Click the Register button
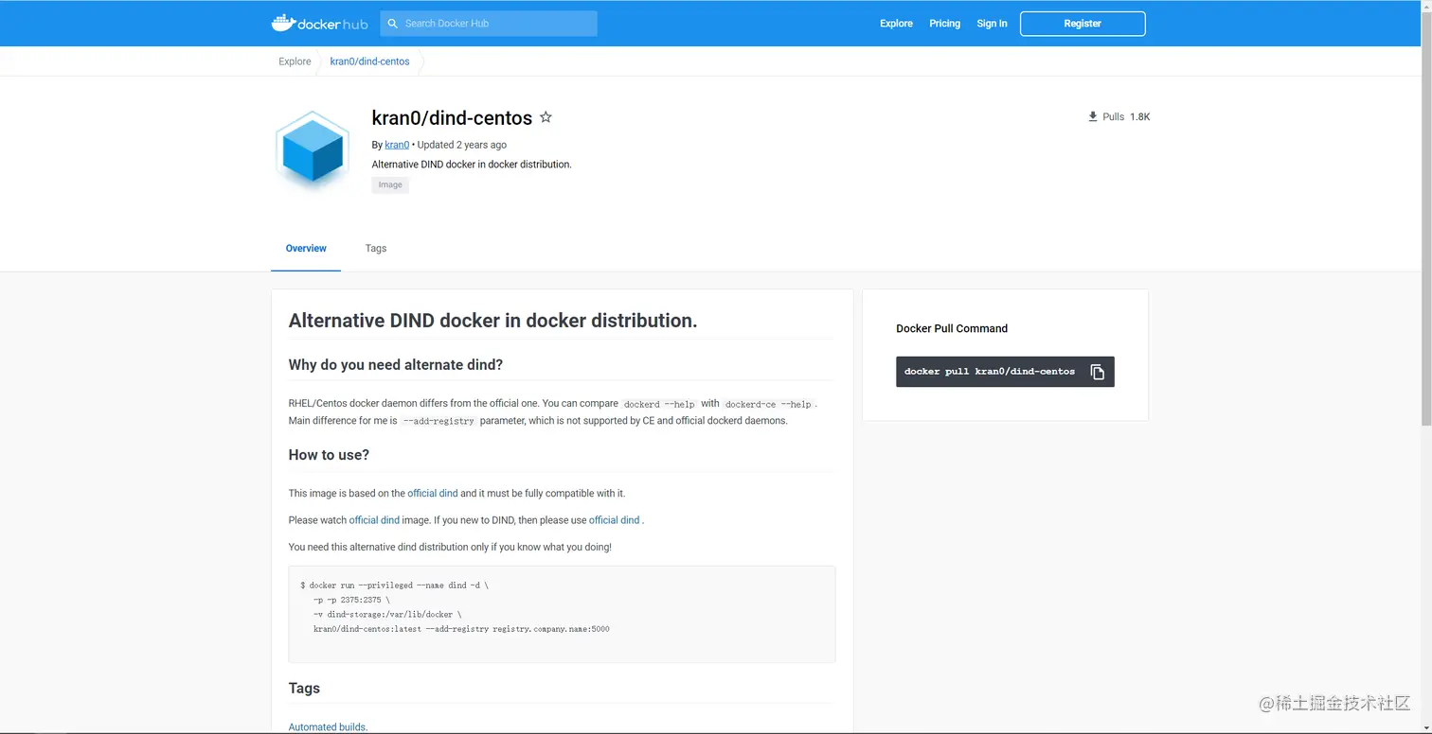The width and height of the screenshot is (1432, 734). (x=1083, y=24)
